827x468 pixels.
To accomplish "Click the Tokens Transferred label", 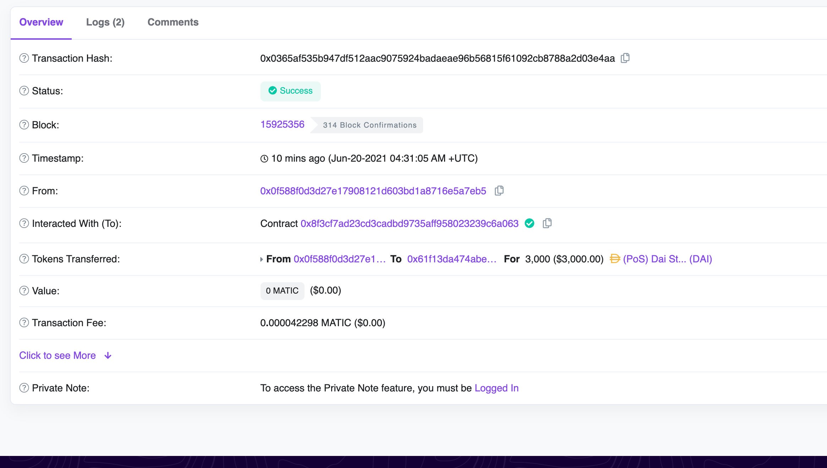I will (x=76, y=259).
